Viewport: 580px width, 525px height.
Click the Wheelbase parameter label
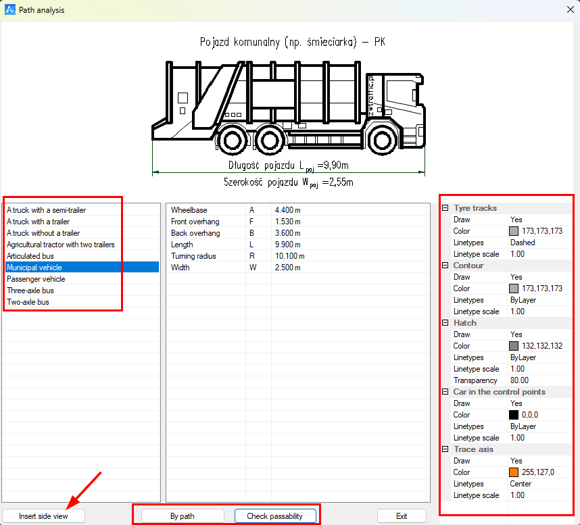[x=189, y=210]
